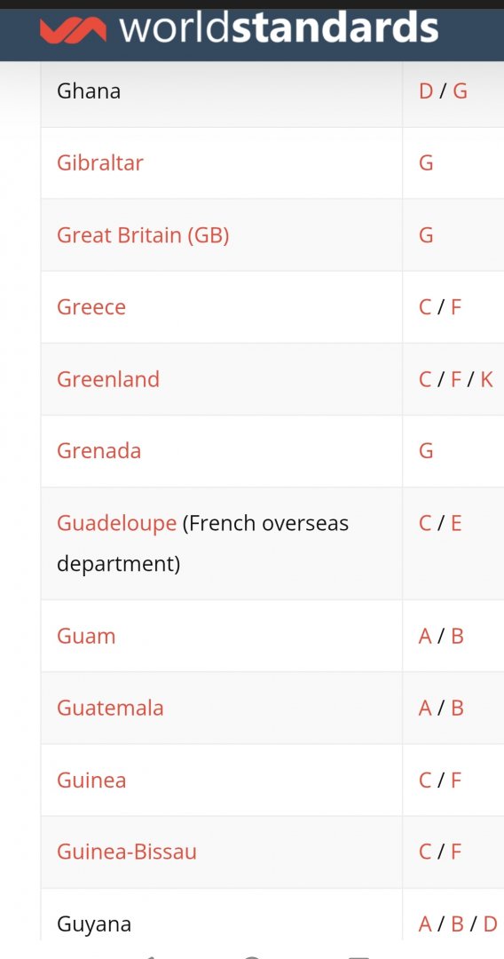Click the WorldStandards red logo icon

tap(73, 30)
